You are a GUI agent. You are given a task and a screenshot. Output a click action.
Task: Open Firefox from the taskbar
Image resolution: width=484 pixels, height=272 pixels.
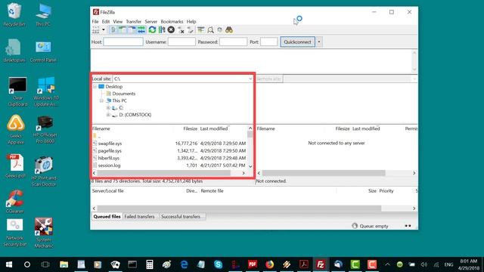click(269, 264)
